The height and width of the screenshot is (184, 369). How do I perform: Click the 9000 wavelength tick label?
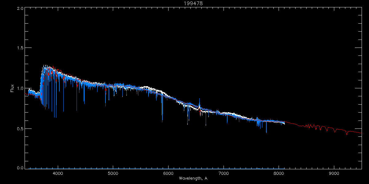334,173
